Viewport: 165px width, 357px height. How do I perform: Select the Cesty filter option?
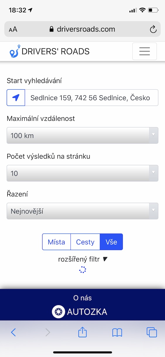pos(85,242)
